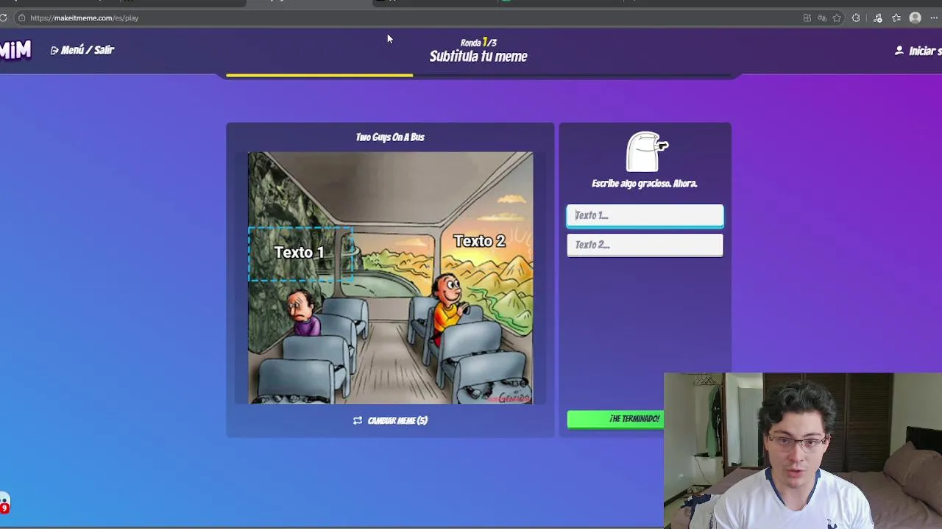Viewport: 942px width, 529px height.
Task: Open the favorites list icon
Action: (896, 18)
